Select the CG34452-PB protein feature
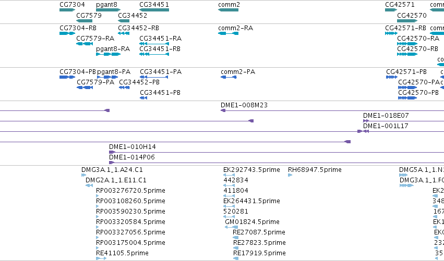The image size is (444, 261). pos(124,88)
